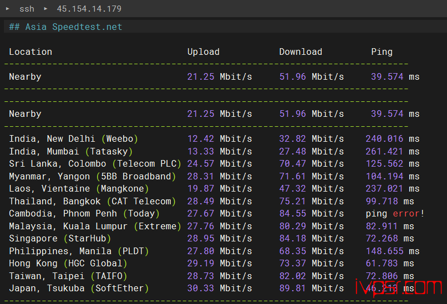The height and width of the screenshot is (304, 447).
Task: Click the Japan, Tsukuba (SoftEther) entry
Action: click(x=79, y=288)
